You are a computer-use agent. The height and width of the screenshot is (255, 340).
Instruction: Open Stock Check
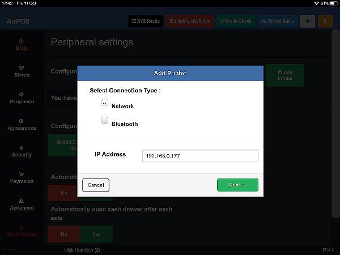pos(236,22)
